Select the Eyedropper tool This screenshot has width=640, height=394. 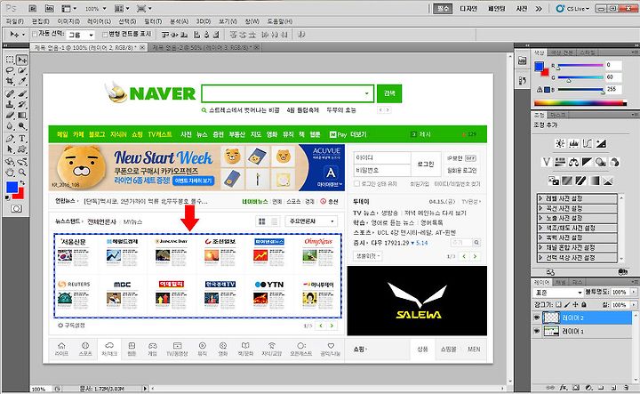click(x=22, y=81)
